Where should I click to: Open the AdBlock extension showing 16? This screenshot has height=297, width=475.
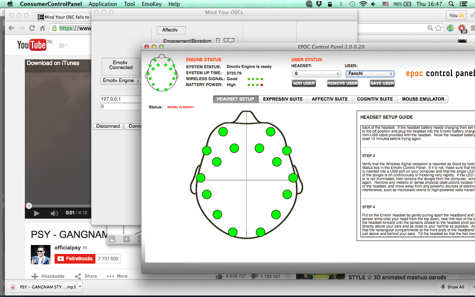(462, 29)
